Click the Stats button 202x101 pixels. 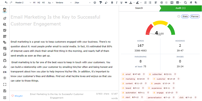coord(185,16)
